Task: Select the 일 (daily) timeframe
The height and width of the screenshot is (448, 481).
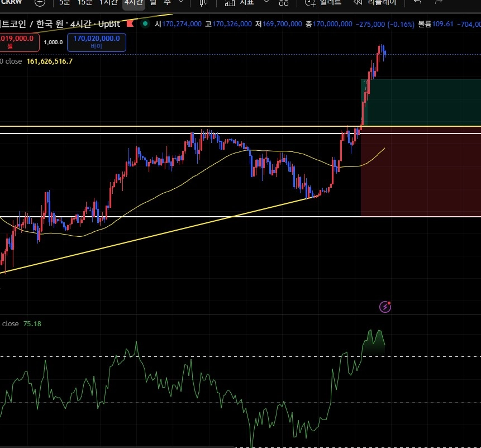Action: [153, 2]
